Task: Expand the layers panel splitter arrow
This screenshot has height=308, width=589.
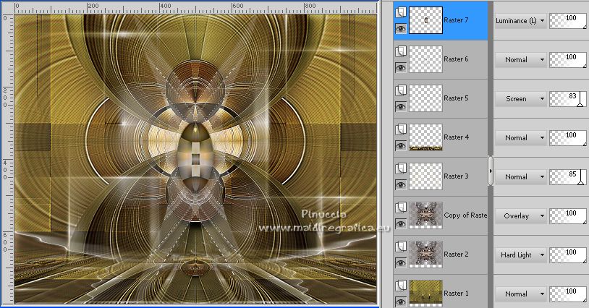Action: pyautogui.click(x=491, y=171)
